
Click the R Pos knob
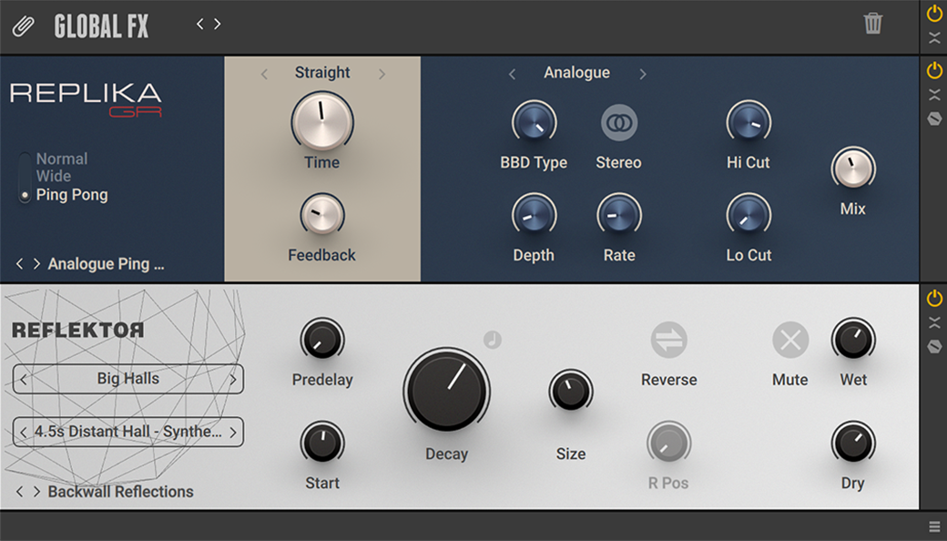pyautogui.click(x=668, y=443)
